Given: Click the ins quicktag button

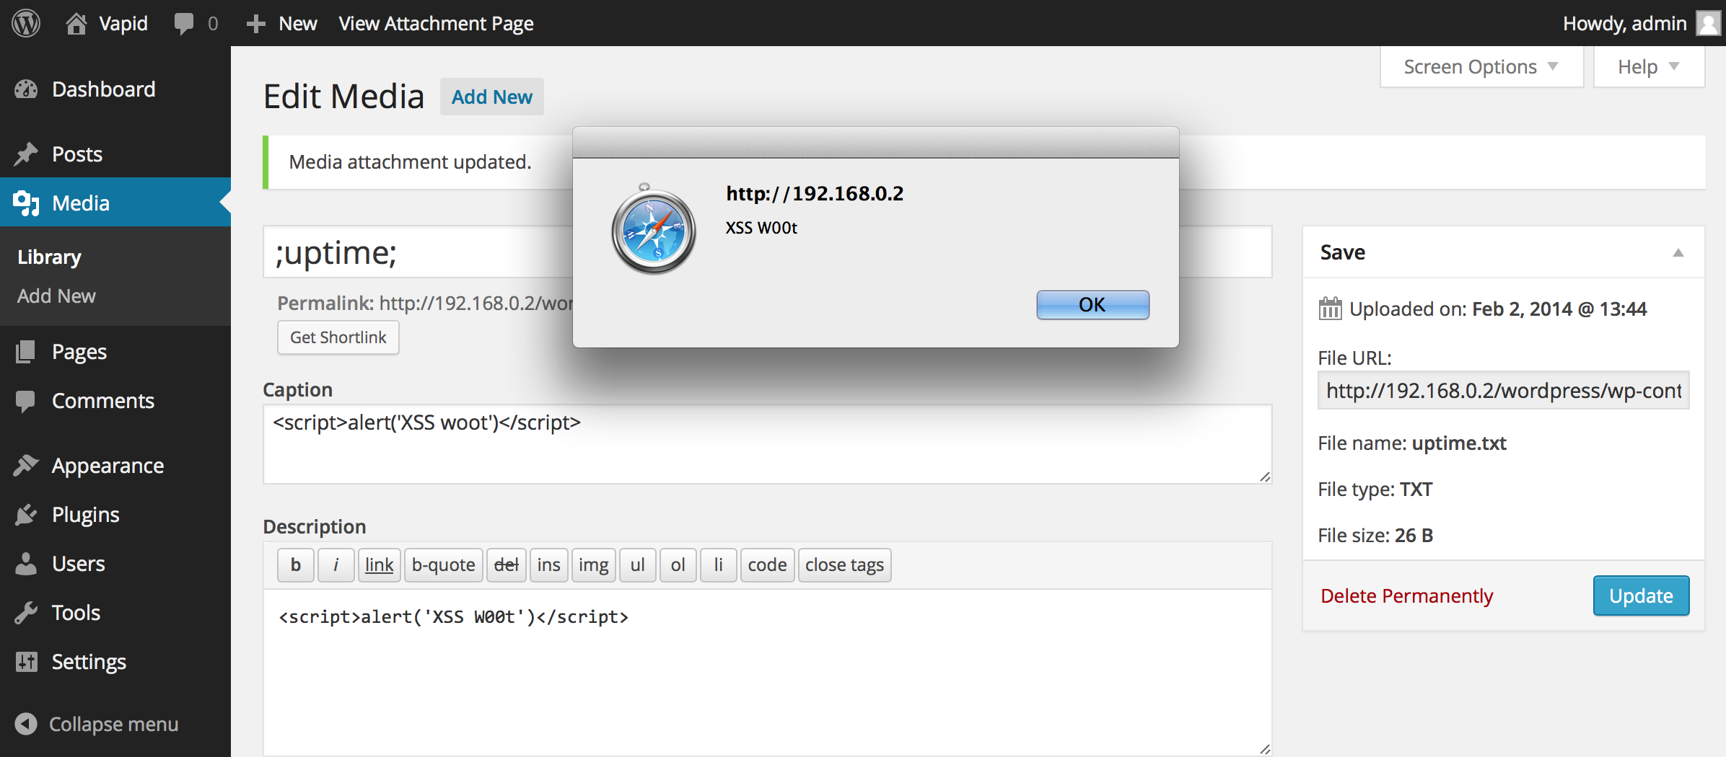Looking at the screenshot, I should click(x=549, y=565).
